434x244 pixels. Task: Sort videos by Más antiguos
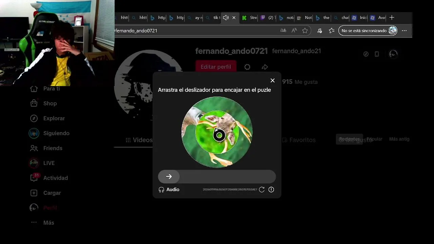coord(399,139)
